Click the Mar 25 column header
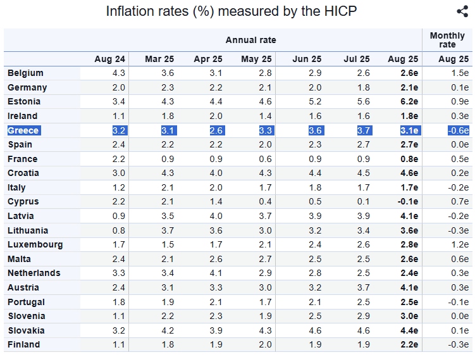 pos(159,59)
